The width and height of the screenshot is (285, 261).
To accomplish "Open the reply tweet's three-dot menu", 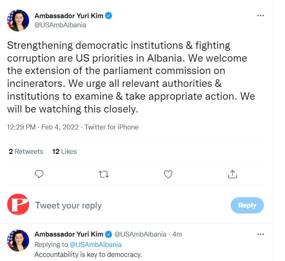I will [x=261, y=234].
